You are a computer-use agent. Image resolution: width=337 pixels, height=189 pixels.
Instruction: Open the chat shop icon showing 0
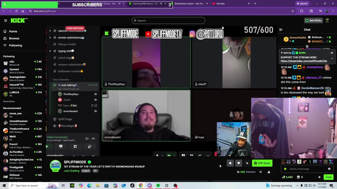(300, 177)
